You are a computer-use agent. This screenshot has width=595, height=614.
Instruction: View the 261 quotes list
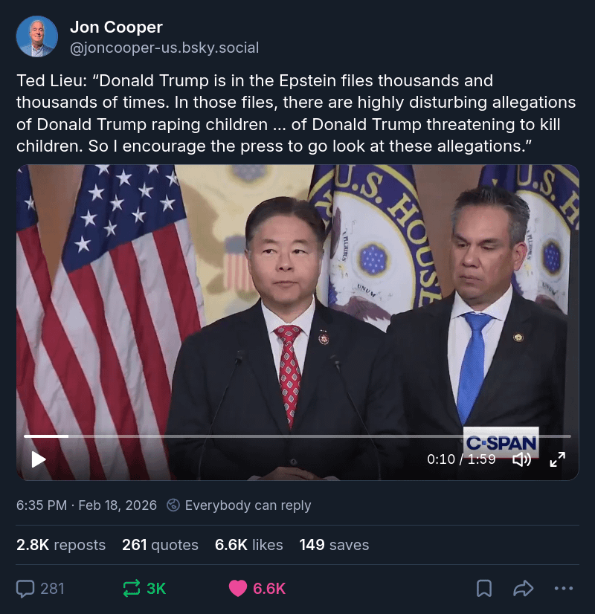(160, 545)
